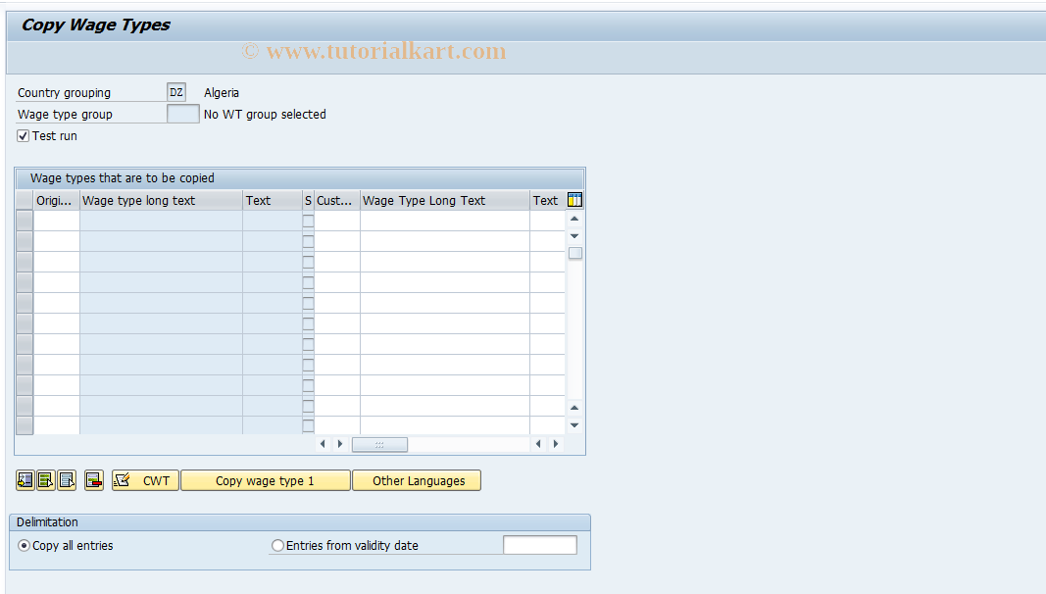
Task: Click the greyed Wage type long text column header
Action: pos(161,200)
